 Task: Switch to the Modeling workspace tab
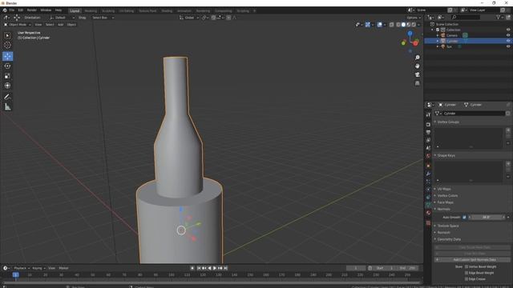click(x=91, y=10)
